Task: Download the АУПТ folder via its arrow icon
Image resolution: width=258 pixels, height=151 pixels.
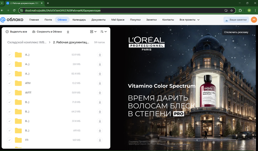Action: [100, 93]
